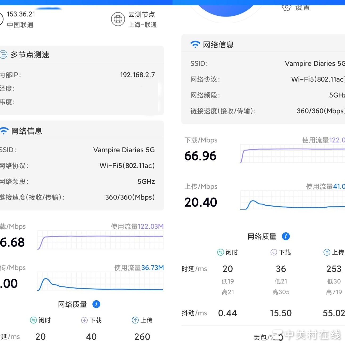Select the 上海-联通 cloud test node
Image resolution: width=345 pixels, height=345 pixels.
(142, 25)
